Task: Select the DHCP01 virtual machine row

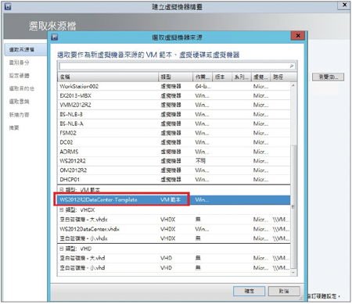Action: [174, 180]
